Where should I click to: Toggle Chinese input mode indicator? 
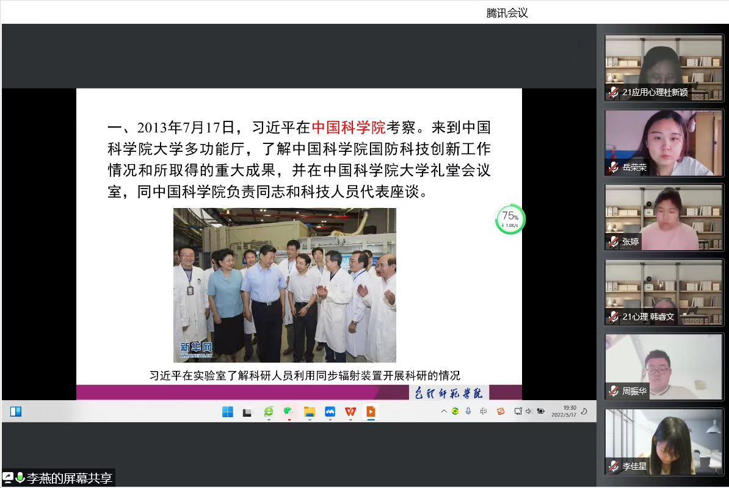484,411
